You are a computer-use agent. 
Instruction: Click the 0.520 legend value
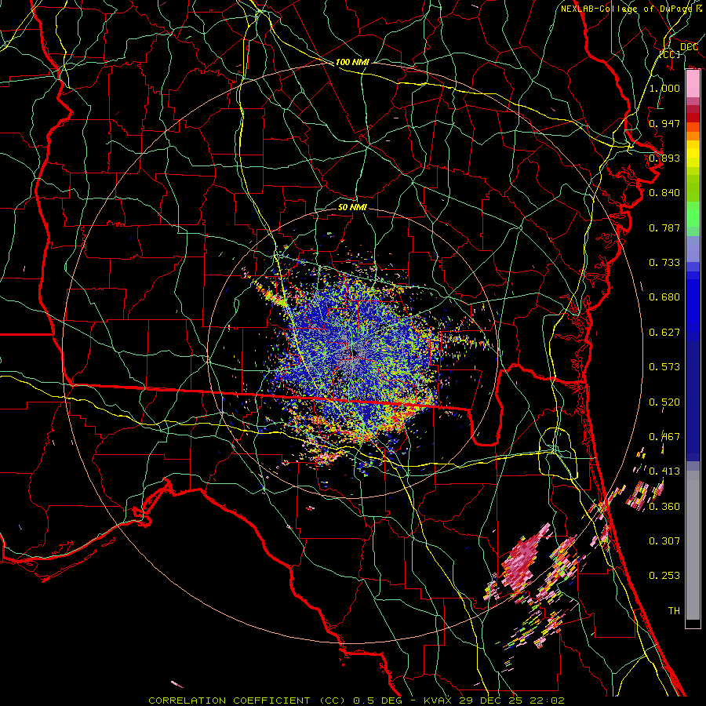tap(664, 402)
